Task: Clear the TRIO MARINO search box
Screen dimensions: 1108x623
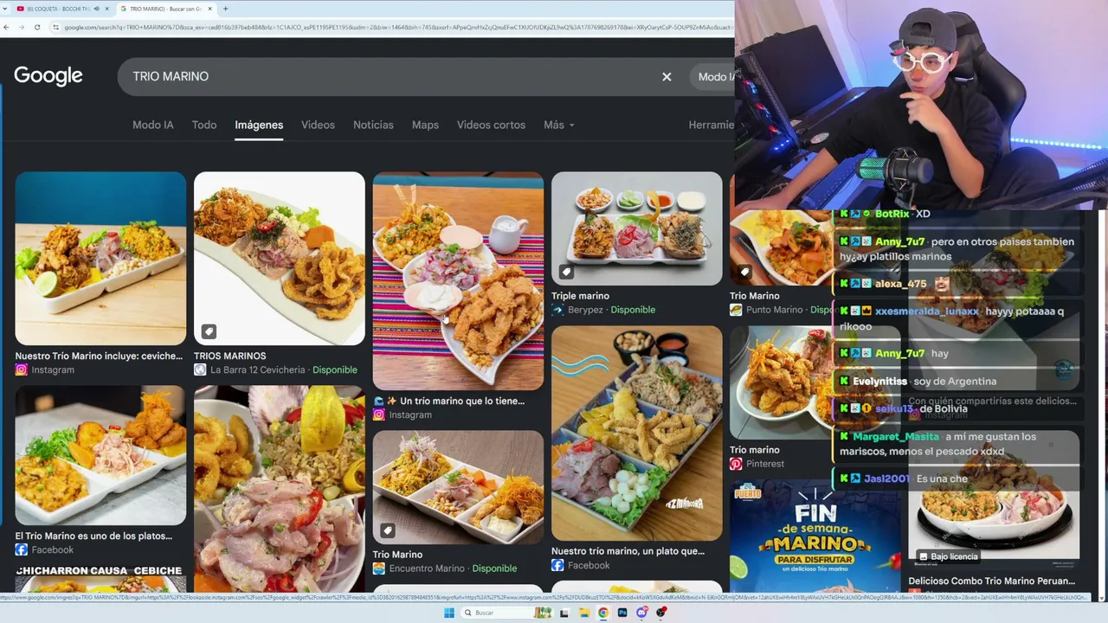Action: pyautogui.click(x=667, y=77)
